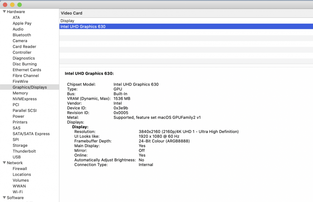Minimize the window with yellow button
The height and width of the screenshot is (202, 313).
coord(13,5)
